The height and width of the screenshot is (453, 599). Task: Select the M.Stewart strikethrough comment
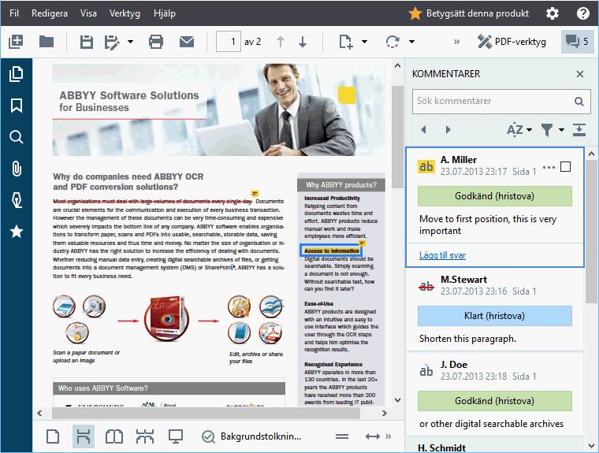pos(495,310)
